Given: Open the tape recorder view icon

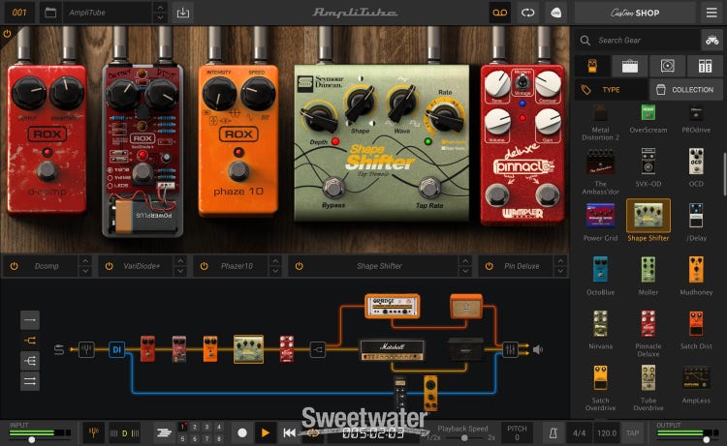Looking at the screenshot, I should (x=498, y=13).
